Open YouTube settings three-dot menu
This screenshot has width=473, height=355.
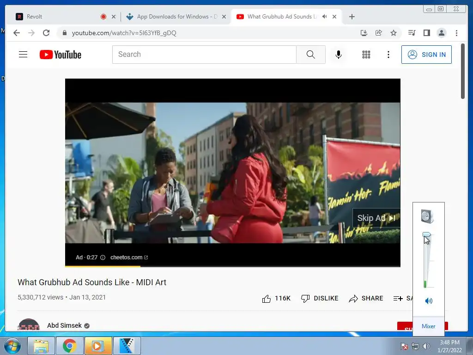pyautogui.click(x=388, y=55)
